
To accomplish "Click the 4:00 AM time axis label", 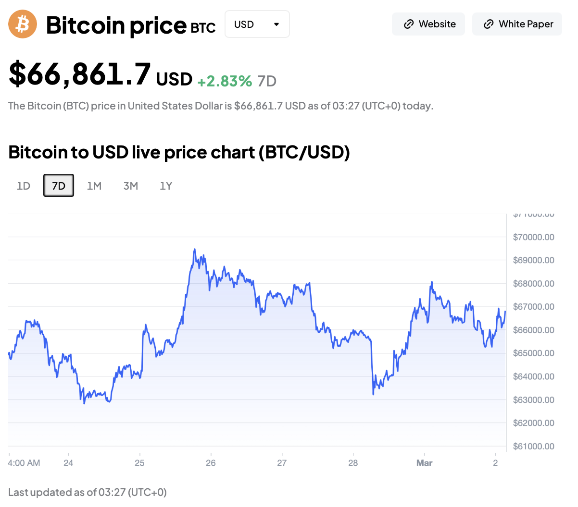I will click(x=24, y=463).
